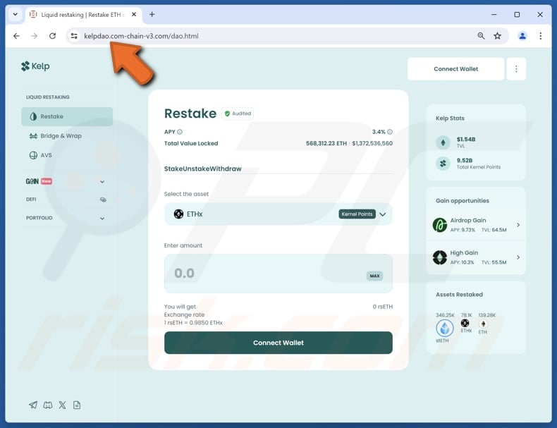
Task: Click the DEFI coins icon
Action: coord(103,200)
